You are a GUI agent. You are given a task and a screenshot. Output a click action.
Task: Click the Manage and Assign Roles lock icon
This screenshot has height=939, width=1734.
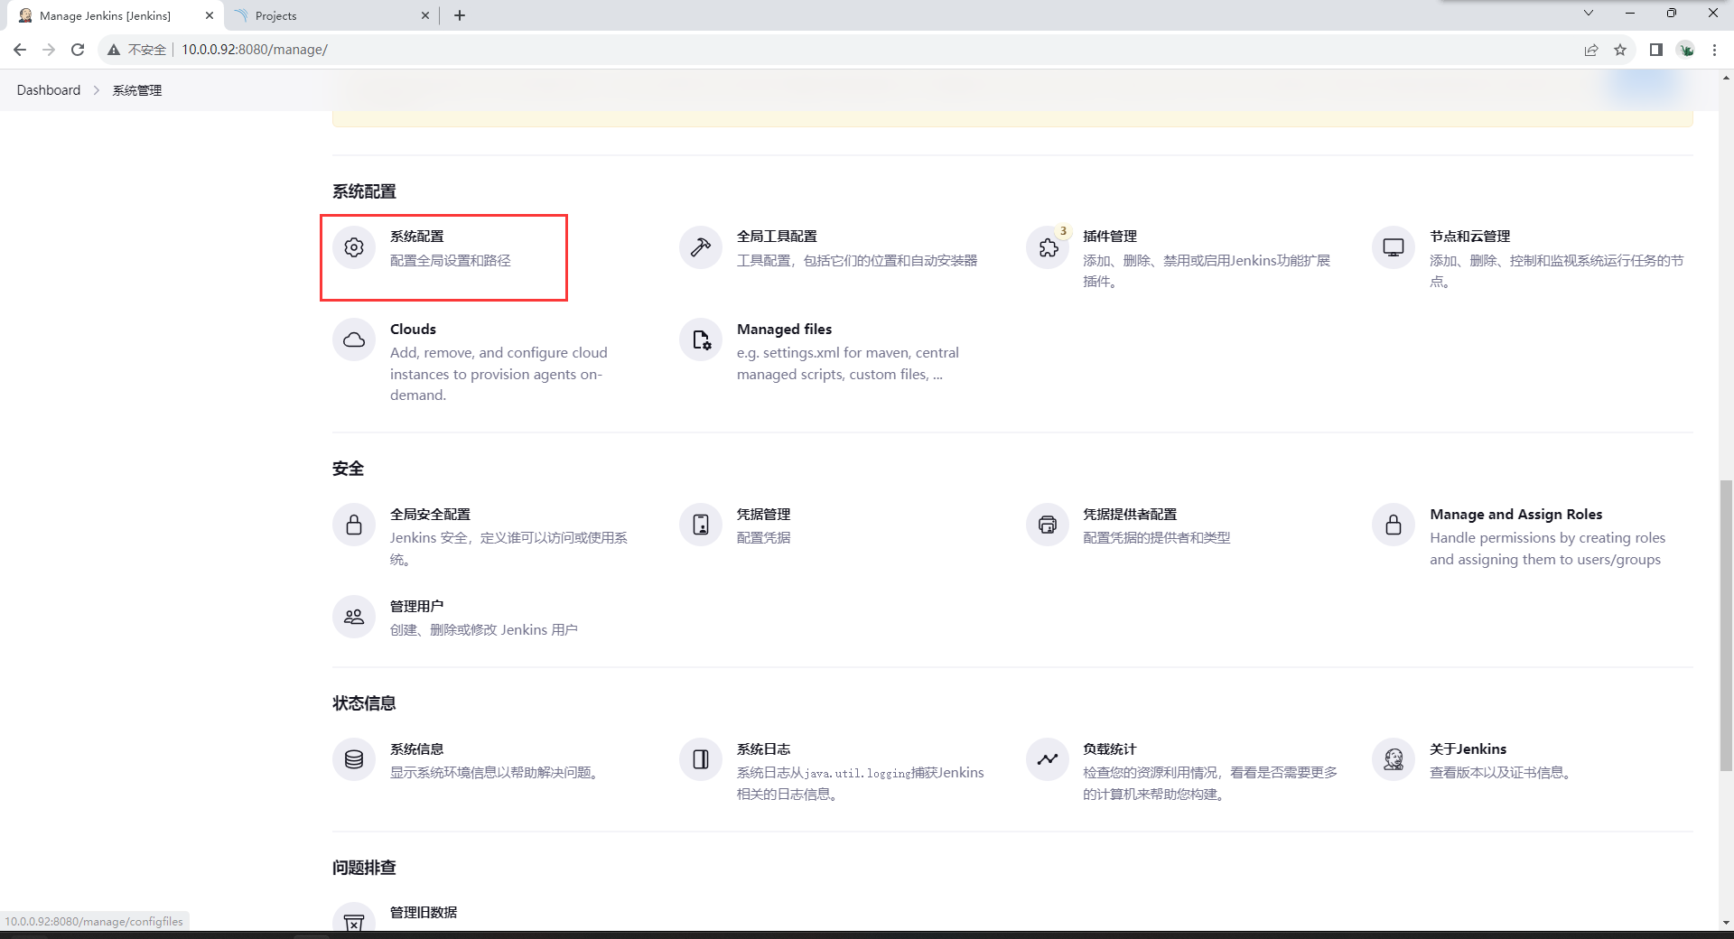point(1394,525)
